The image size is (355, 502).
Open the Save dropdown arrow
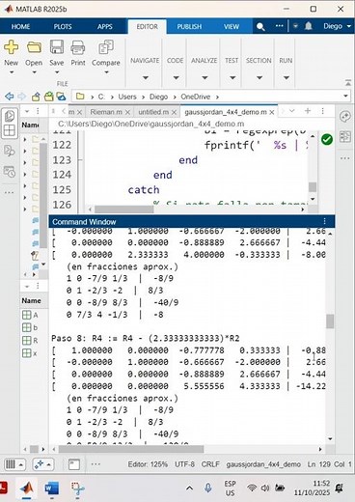click(57, 72)
